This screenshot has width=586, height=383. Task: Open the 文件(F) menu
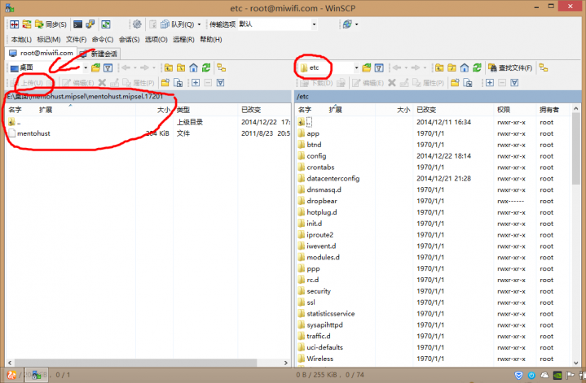[77, 40]
